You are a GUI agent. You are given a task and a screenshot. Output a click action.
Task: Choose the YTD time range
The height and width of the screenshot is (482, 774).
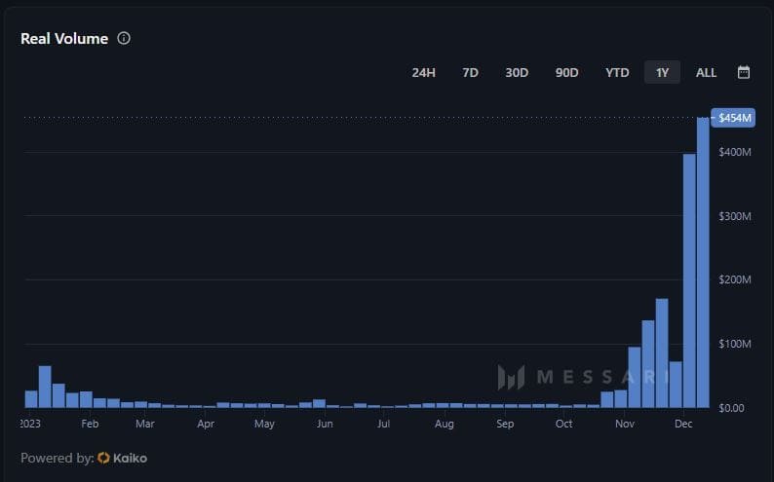click(x=617, y=72)
